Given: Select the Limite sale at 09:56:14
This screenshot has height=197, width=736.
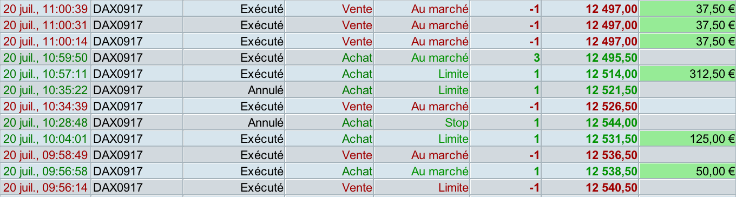Looking at the screenshot, I should pos(368,187).
